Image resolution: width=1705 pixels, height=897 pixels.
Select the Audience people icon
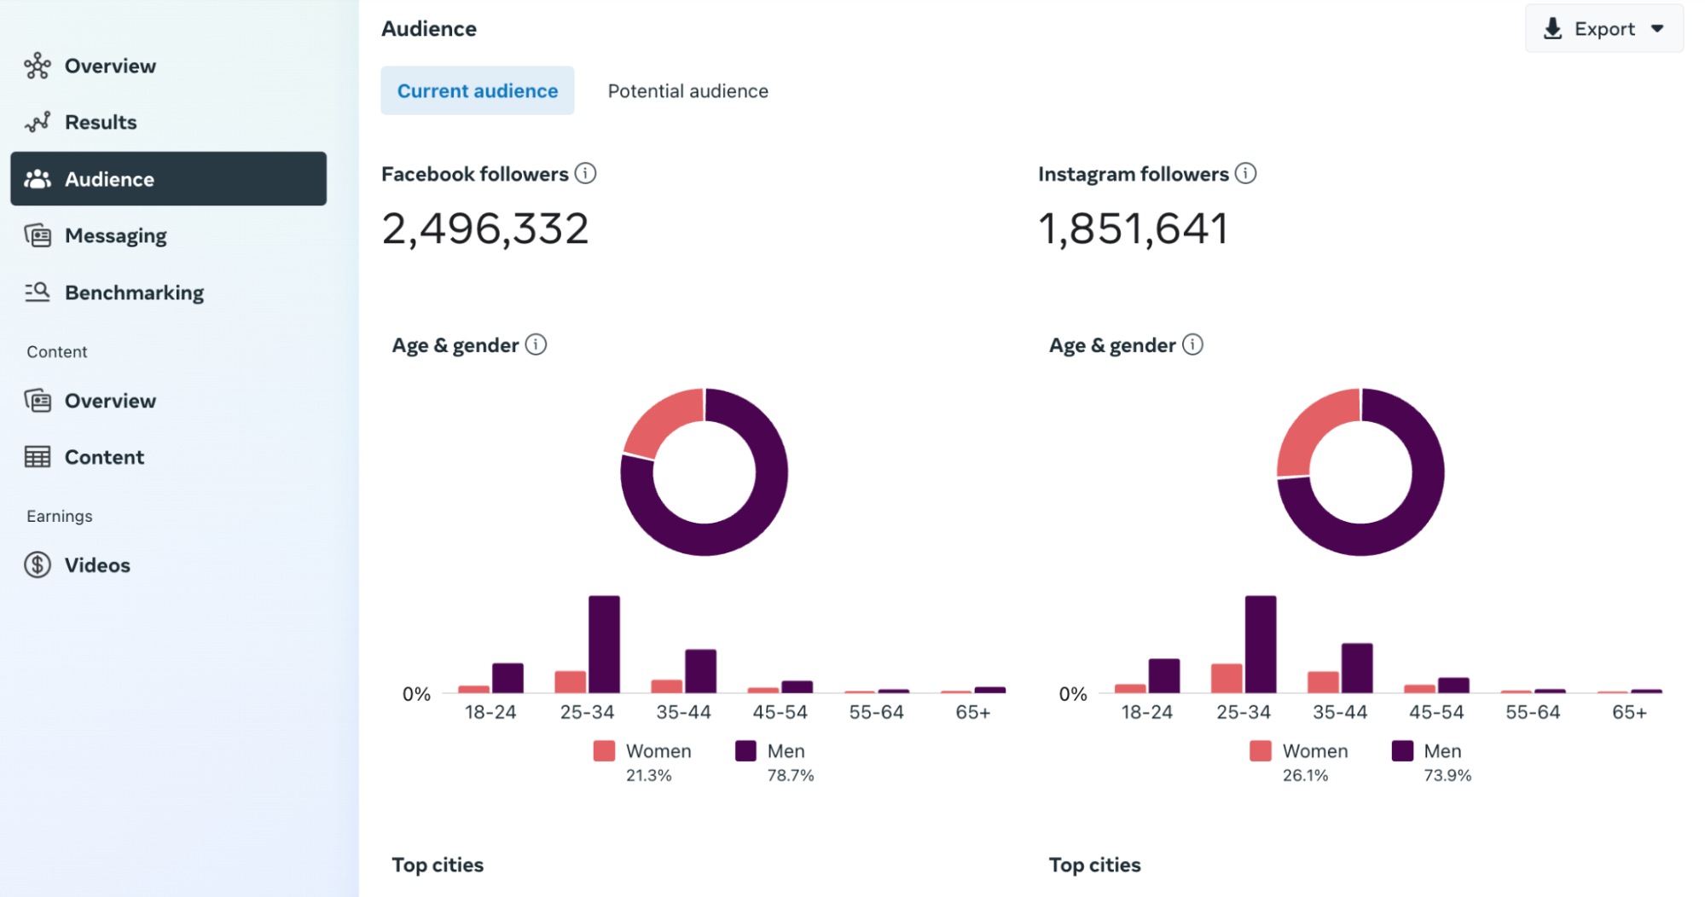[38, 178]
